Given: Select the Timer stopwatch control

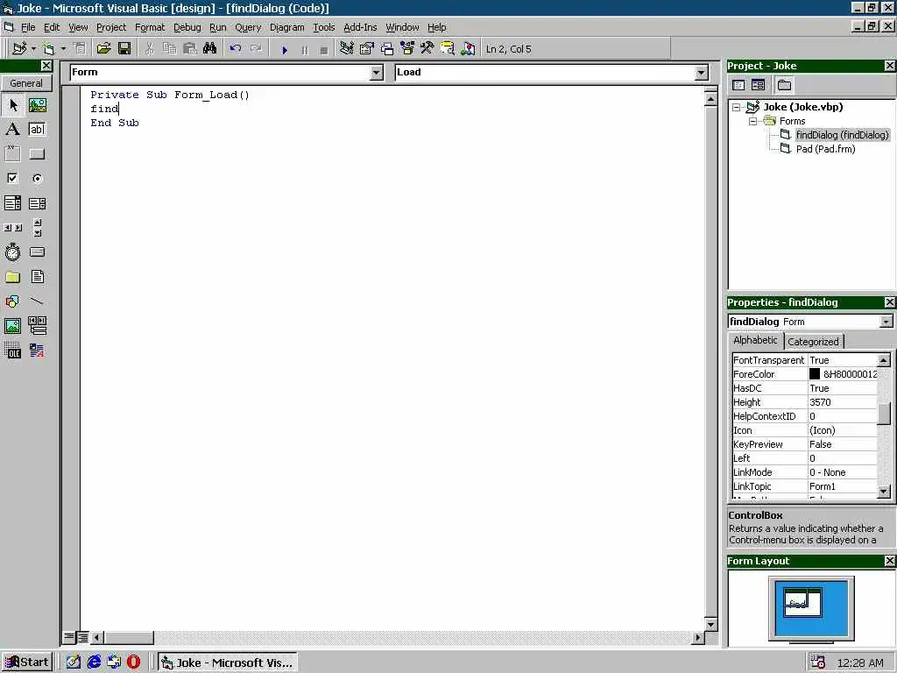Looking at the screenshot, I should tap(13, 251).
